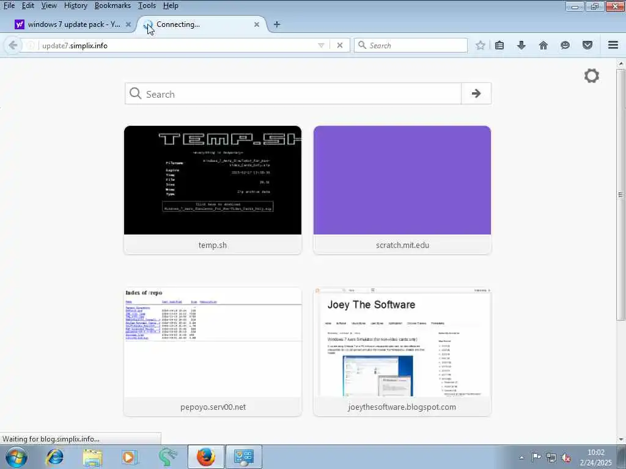Viewport: 626px width, 469px height.
Task: Open the History menu
Action: (x=75, y=5)
